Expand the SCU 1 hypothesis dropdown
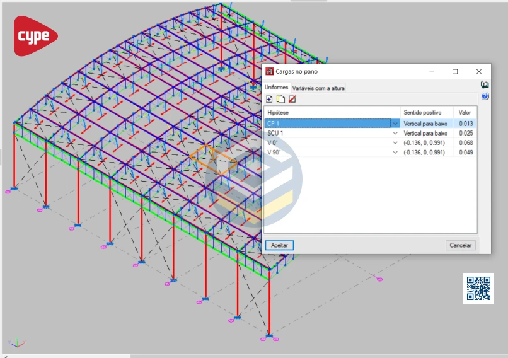Viewport: 508px width, 358px height. (395, 134)
